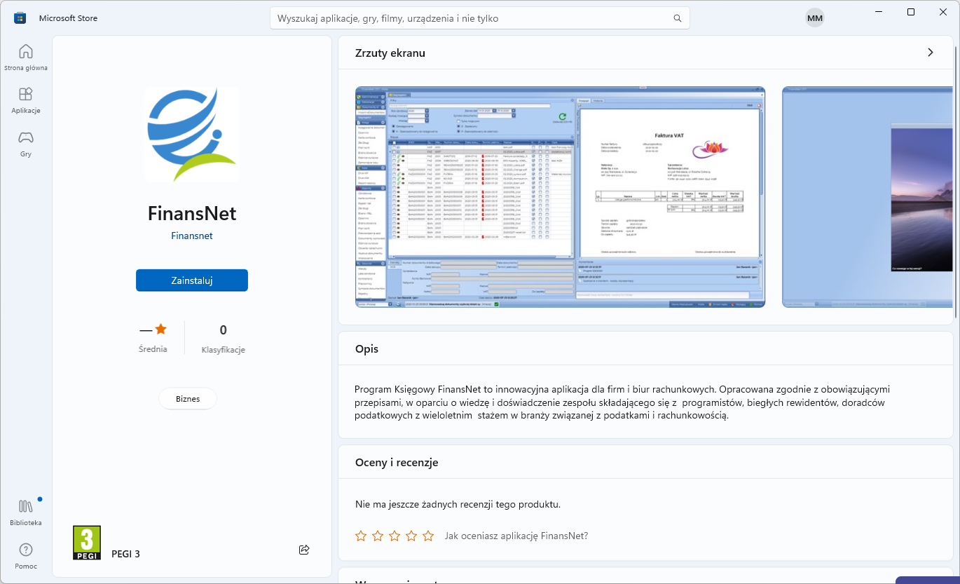960x584 pixels.
Task: Click the FinansNet app title
Action: pos(192,213)
